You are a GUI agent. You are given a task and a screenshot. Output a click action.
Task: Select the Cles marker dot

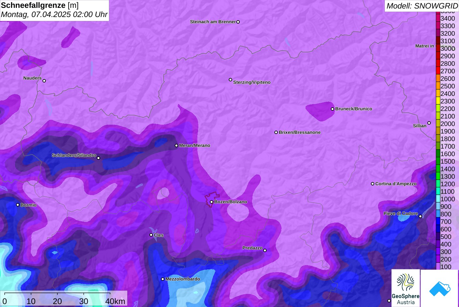(x=151, y=235)
